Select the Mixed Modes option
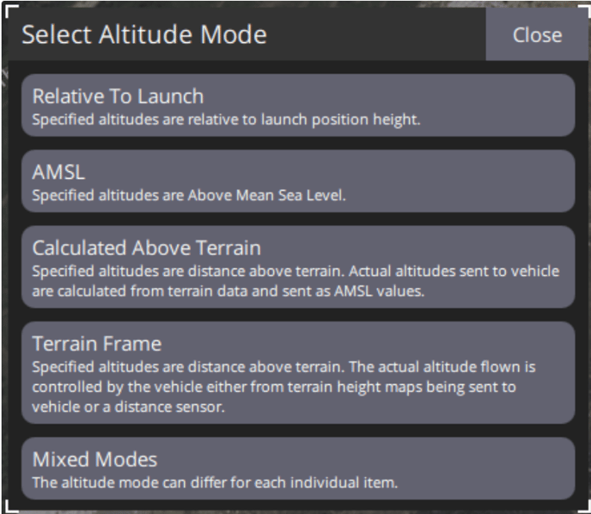The width and height of the screenshot is (591, 514). pyautogui.click(x=298, y=468)
